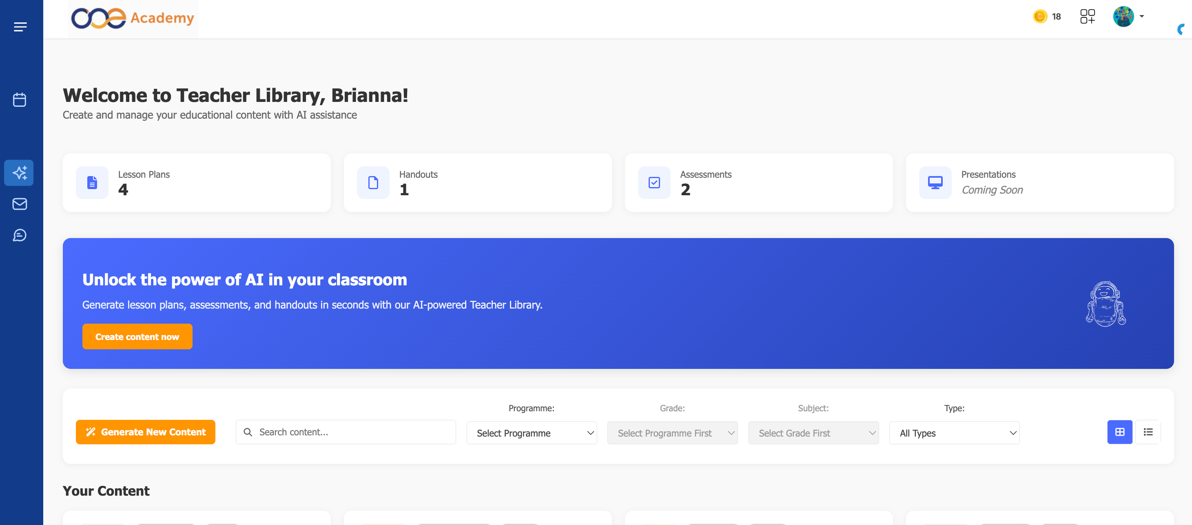Switch to grid view

coord(1119,432)
